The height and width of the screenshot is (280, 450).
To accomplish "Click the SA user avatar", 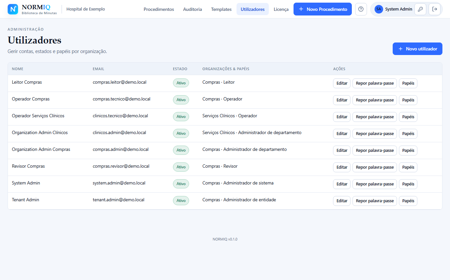I will click(379, 9).
